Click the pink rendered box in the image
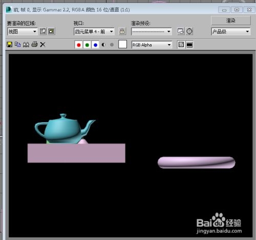This screenshot has width=256, height=240. (x=76, y=153)
